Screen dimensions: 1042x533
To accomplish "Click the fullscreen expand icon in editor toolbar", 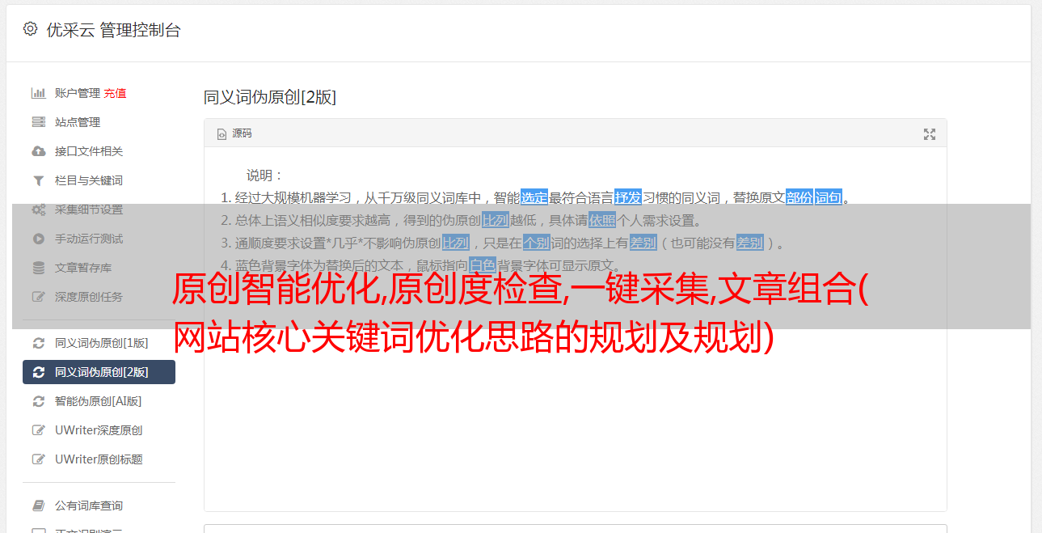I will (x=930, y=134).
